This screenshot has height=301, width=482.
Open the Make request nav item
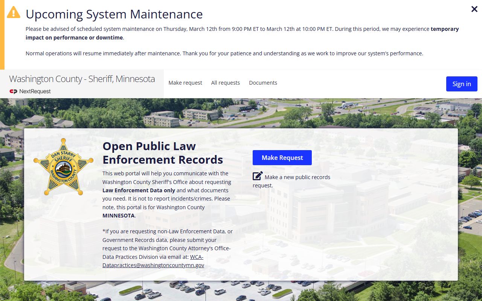pyautogui.click(x=185, y=83)
